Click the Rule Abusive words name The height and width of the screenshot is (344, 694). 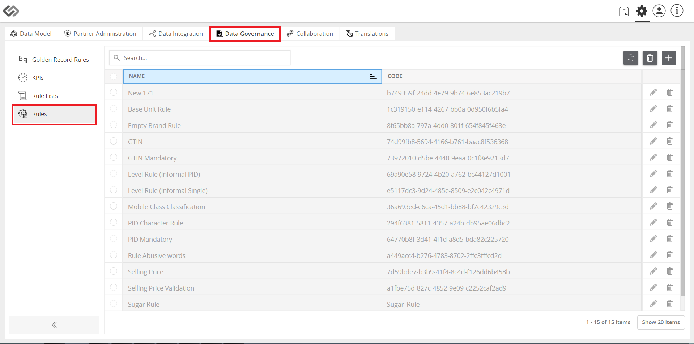157,255
